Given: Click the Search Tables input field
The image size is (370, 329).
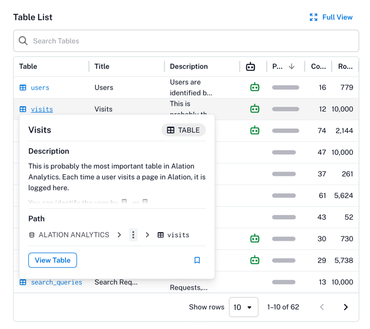Looking at the screenshot, I should click(x=186, y=41).
